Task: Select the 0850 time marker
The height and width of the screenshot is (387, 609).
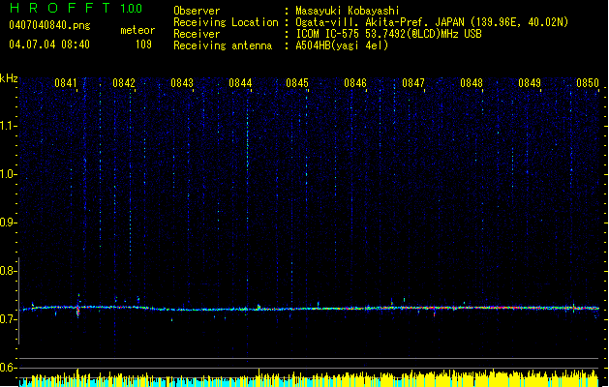Action: coord(588,83)
